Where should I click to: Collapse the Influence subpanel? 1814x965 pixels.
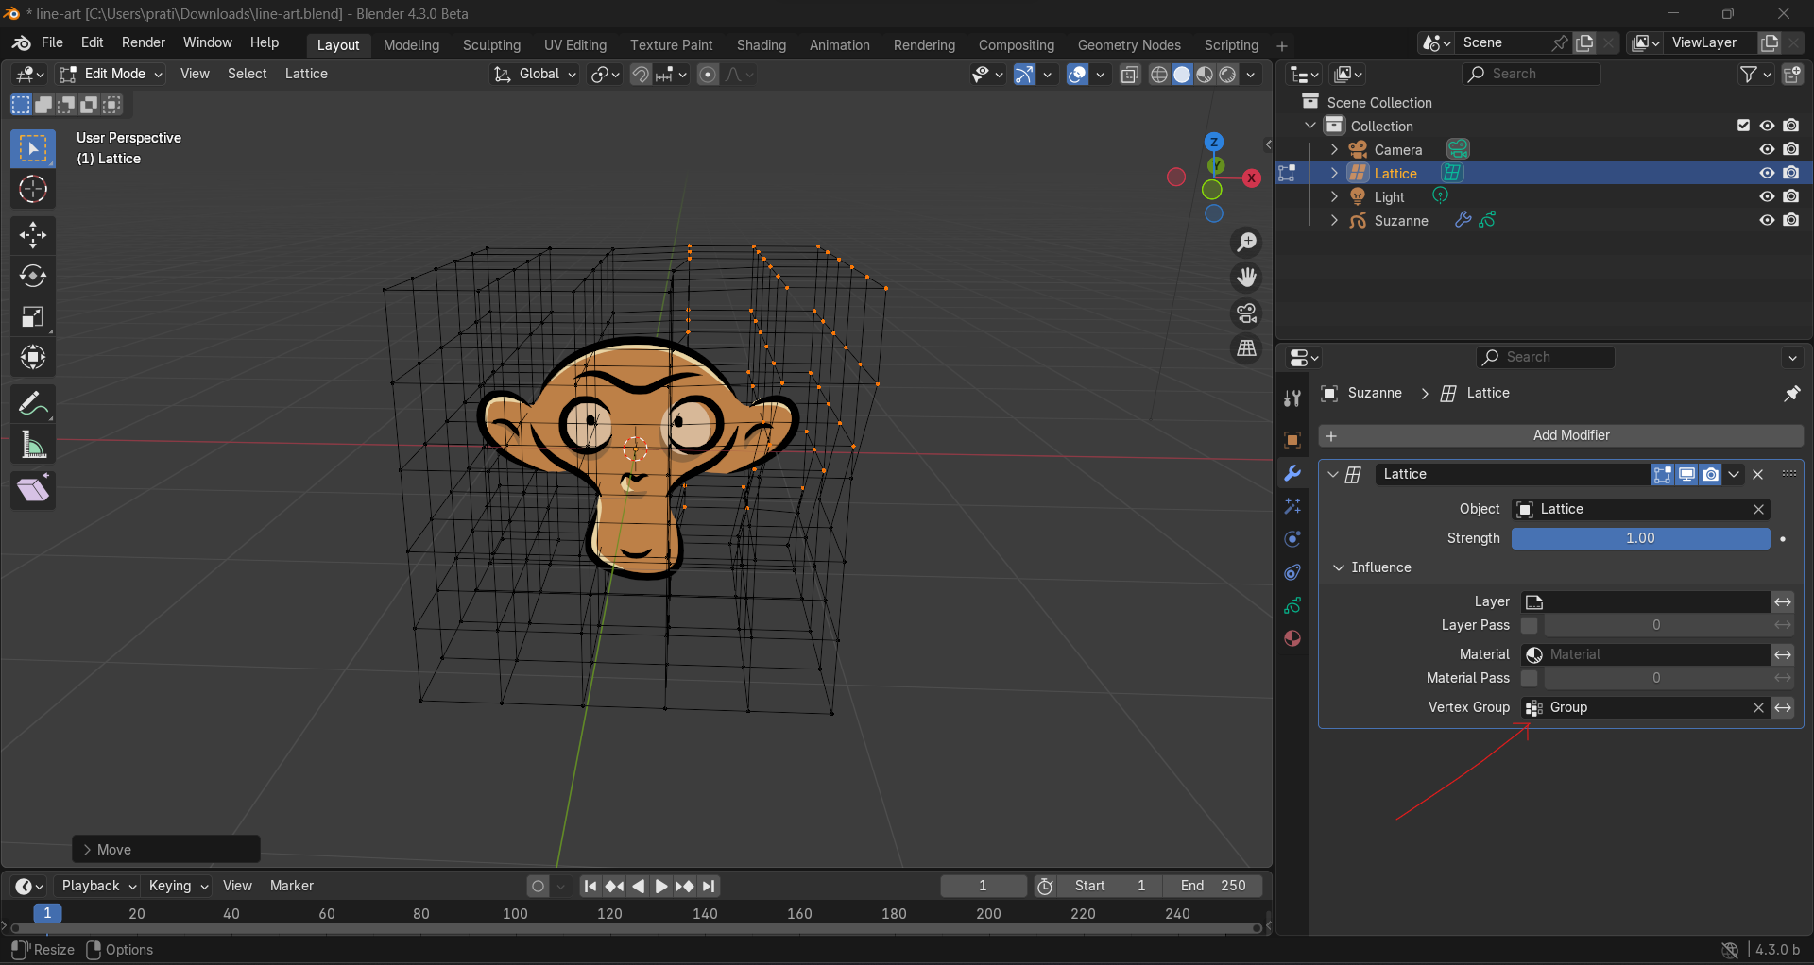[x=1338, y=567]
